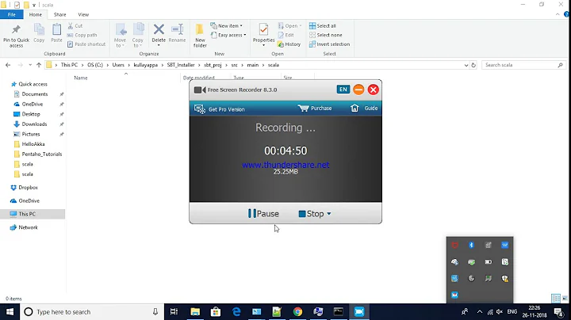Switch to the Home ribbon tab

coord(36,14)
